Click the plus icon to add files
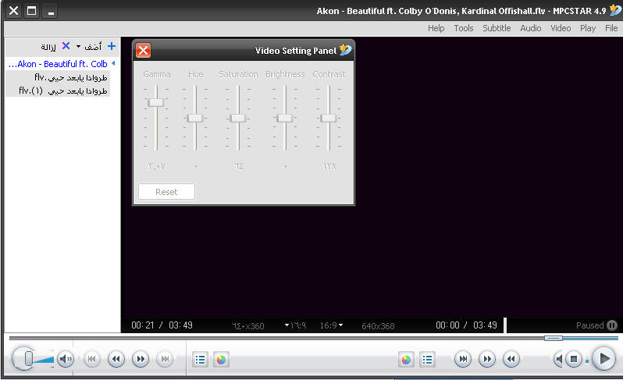The height and width of the screenshot is (380, 623). (x=112, y=47)
